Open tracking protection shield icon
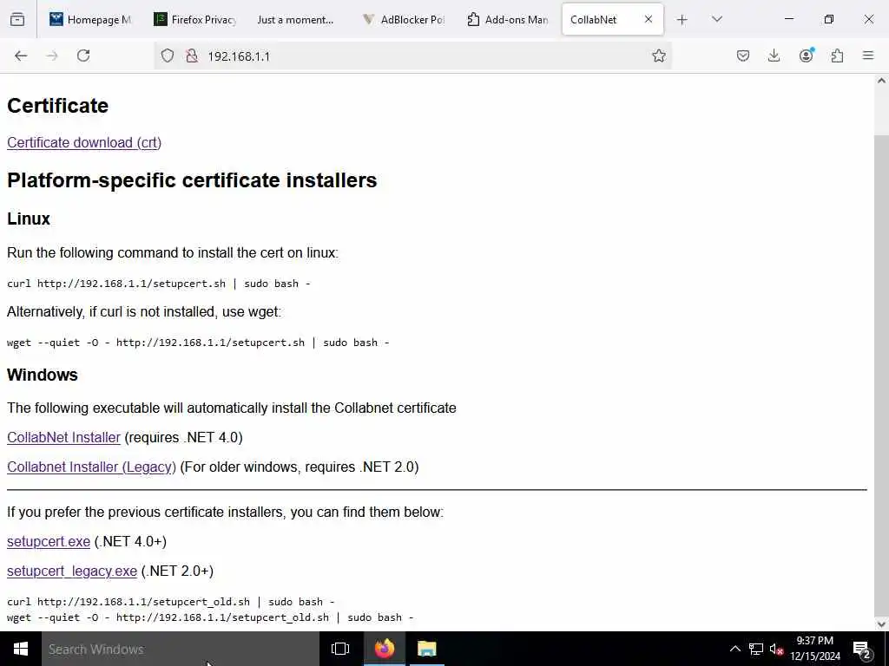 [x=168, y=55]
